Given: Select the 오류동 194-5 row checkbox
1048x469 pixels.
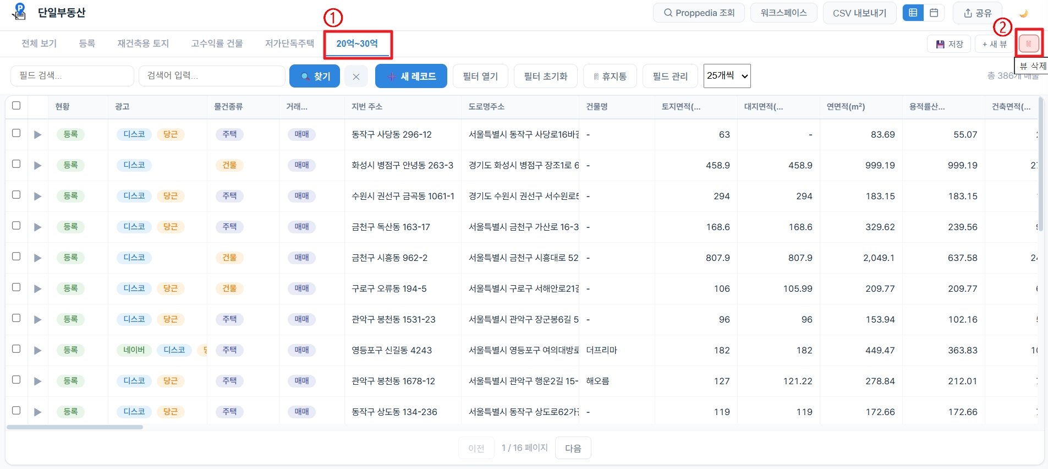Looking at the screenshot, I should click(17, 287).
